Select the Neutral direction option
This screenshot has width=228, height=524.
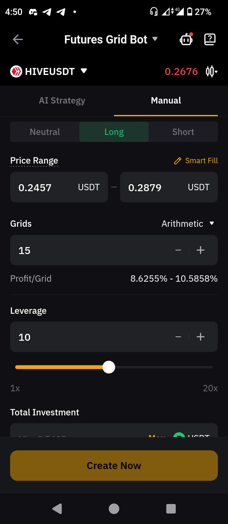click(45, 132)
